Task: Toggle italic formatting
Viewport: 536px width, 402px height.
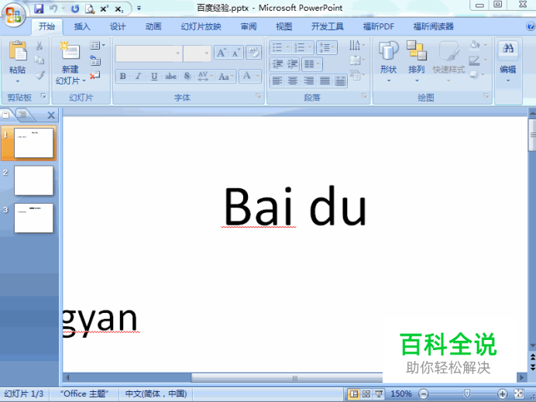Action: (x=138, y=76)
